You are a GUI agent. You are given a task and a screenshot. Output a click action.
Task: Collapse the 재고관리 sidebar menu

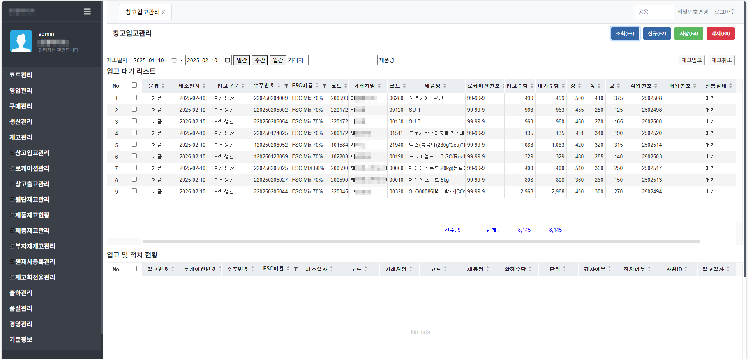pyautogui.click(x=21, y=137)
